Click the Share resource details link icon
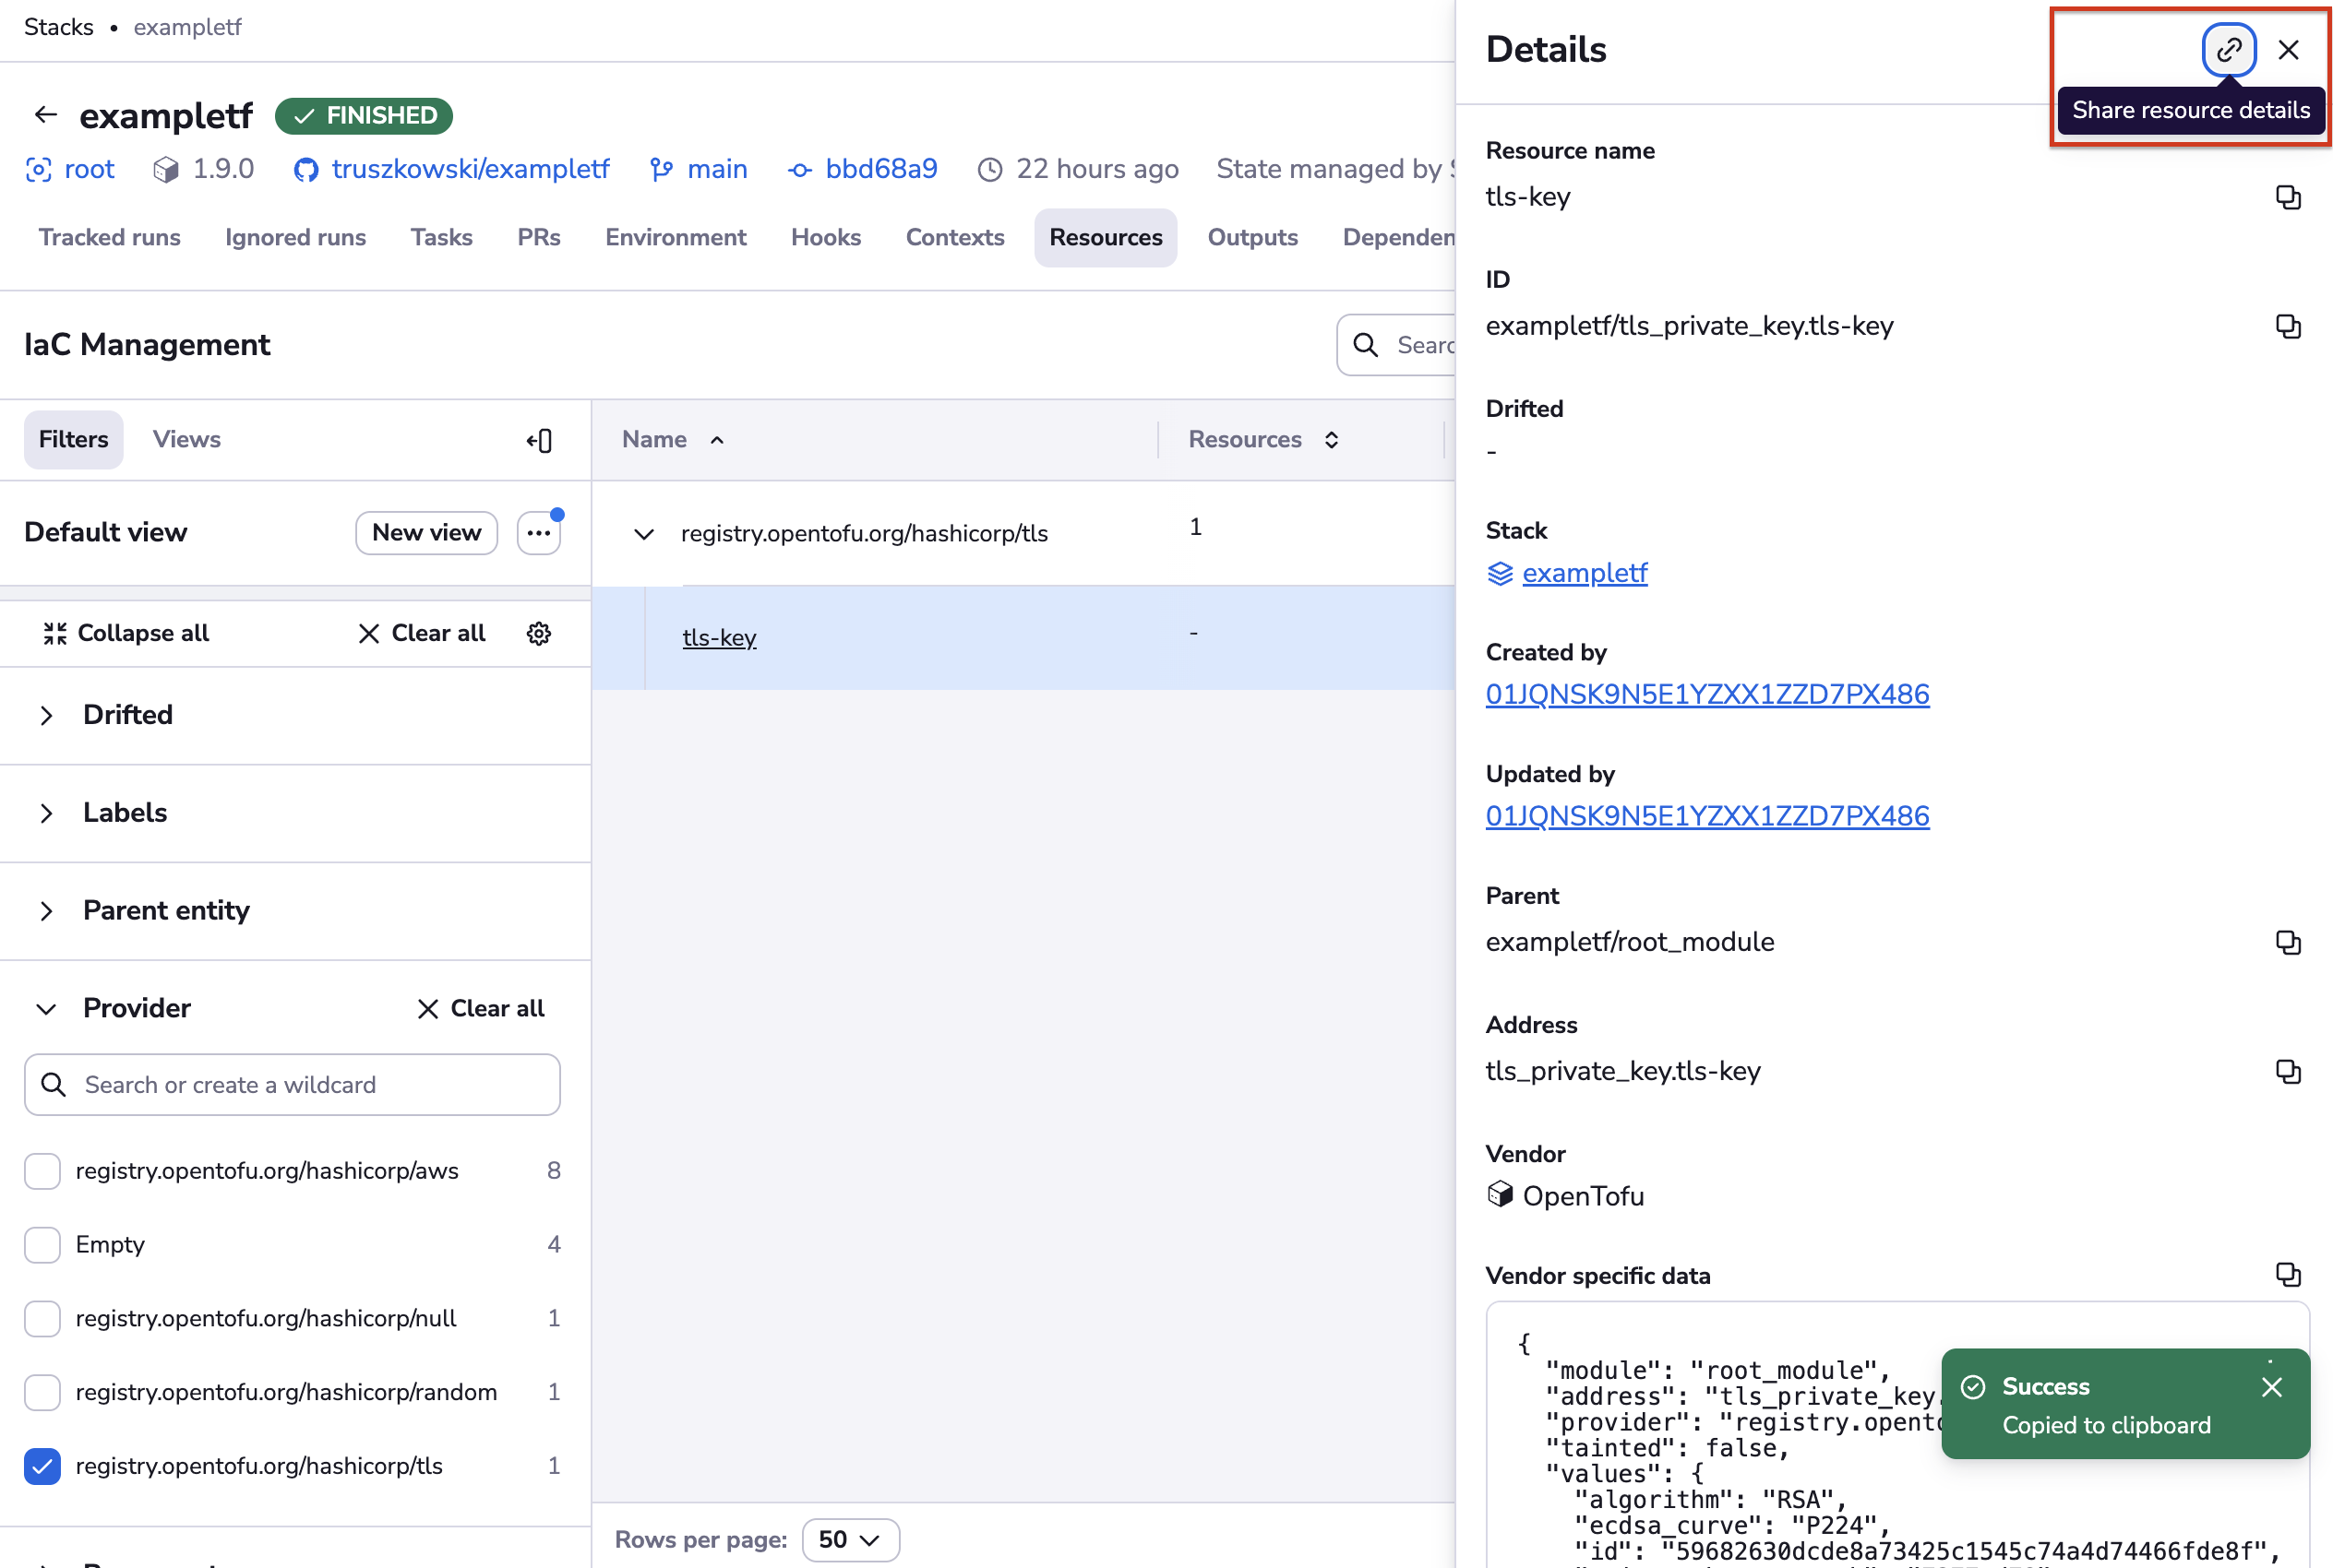 pyautogui.click(x=2228, y=49)
